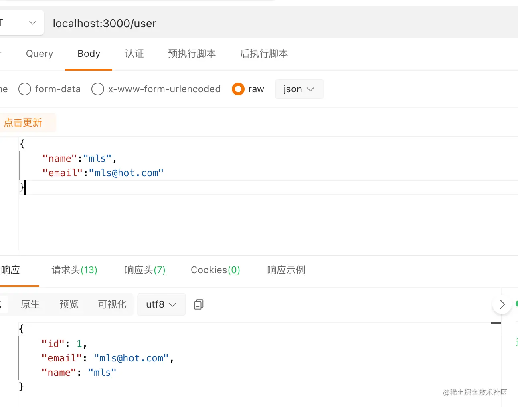Viewport: 518px width, 407px height.
Task: Select the form-data radio button
Action: (x=25, y=89)
